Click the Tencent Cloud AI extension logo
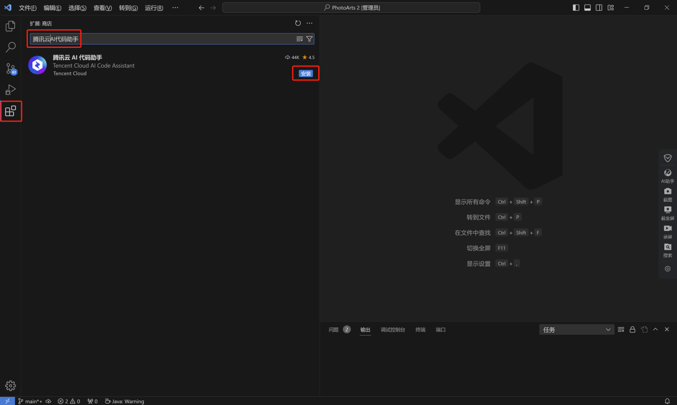The height and width of the screenshot is (405, 677). (x=38, y=65)
